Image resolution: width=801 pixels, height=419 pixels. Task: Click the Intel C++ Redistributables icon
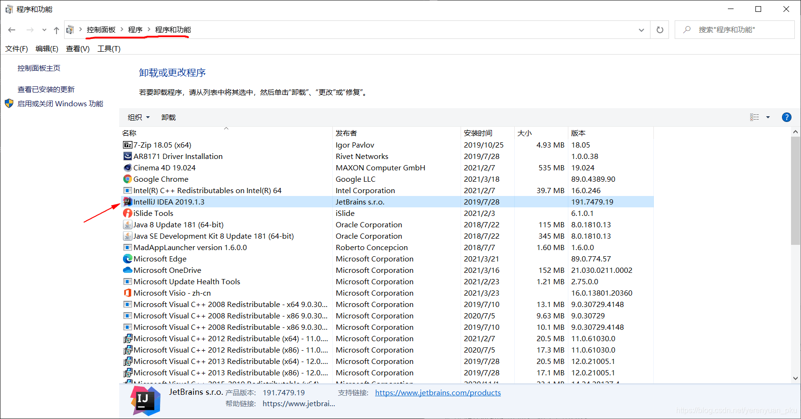pyautogui.click(x=127, y=191)
